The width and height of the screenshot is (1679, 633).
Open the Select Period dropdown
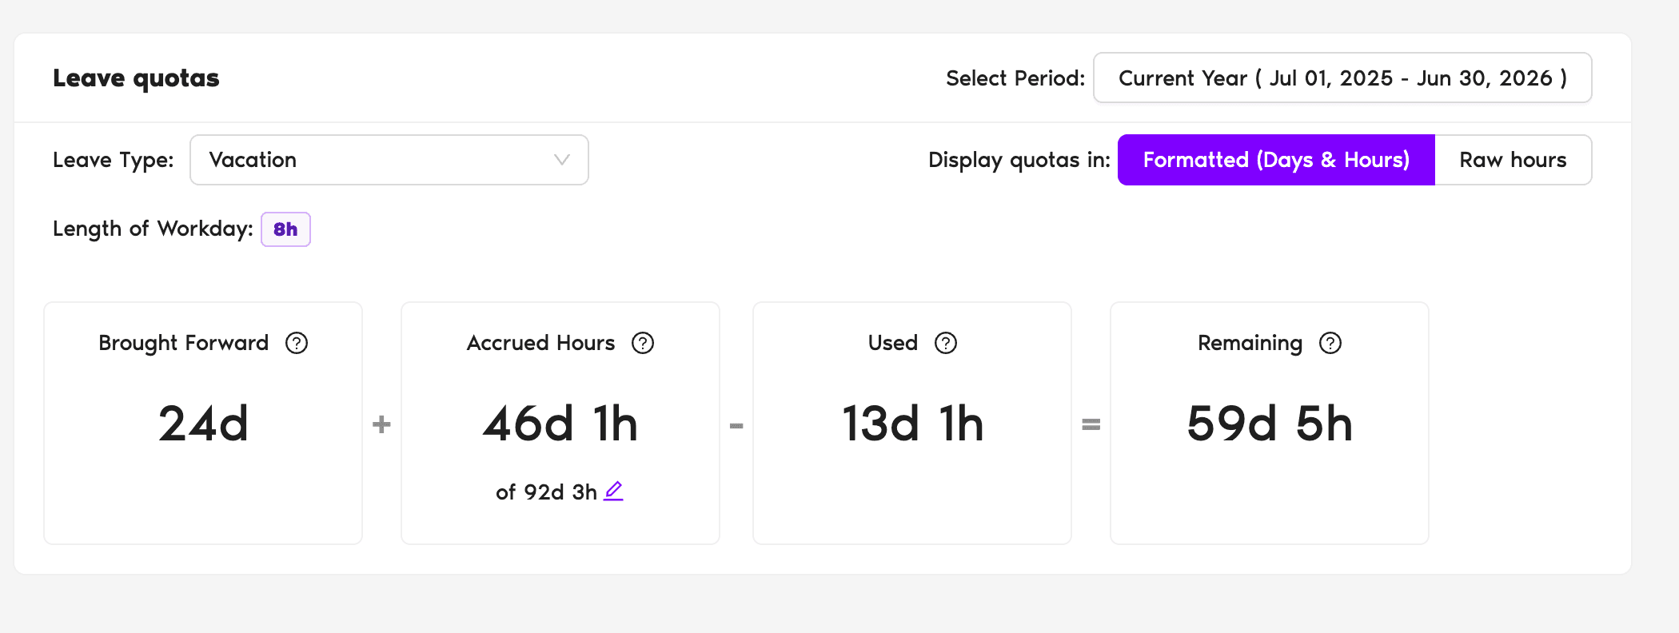[1342, 78]
